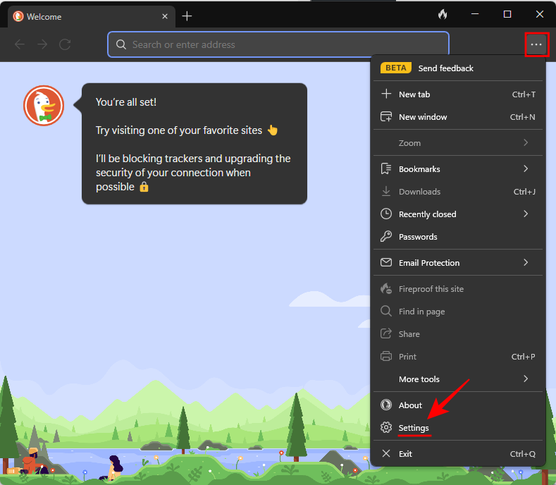Click the fire button flame icon
The height and width of the screenshot is (485, 556).
(442, 15)
